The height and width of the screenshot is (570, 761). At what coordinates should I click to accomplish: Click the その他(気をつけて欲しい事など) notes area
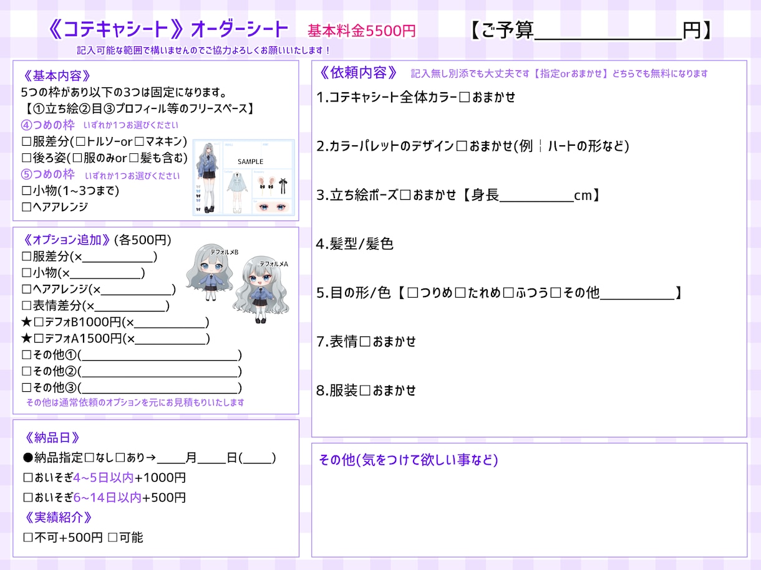click(x=529, y=500)
